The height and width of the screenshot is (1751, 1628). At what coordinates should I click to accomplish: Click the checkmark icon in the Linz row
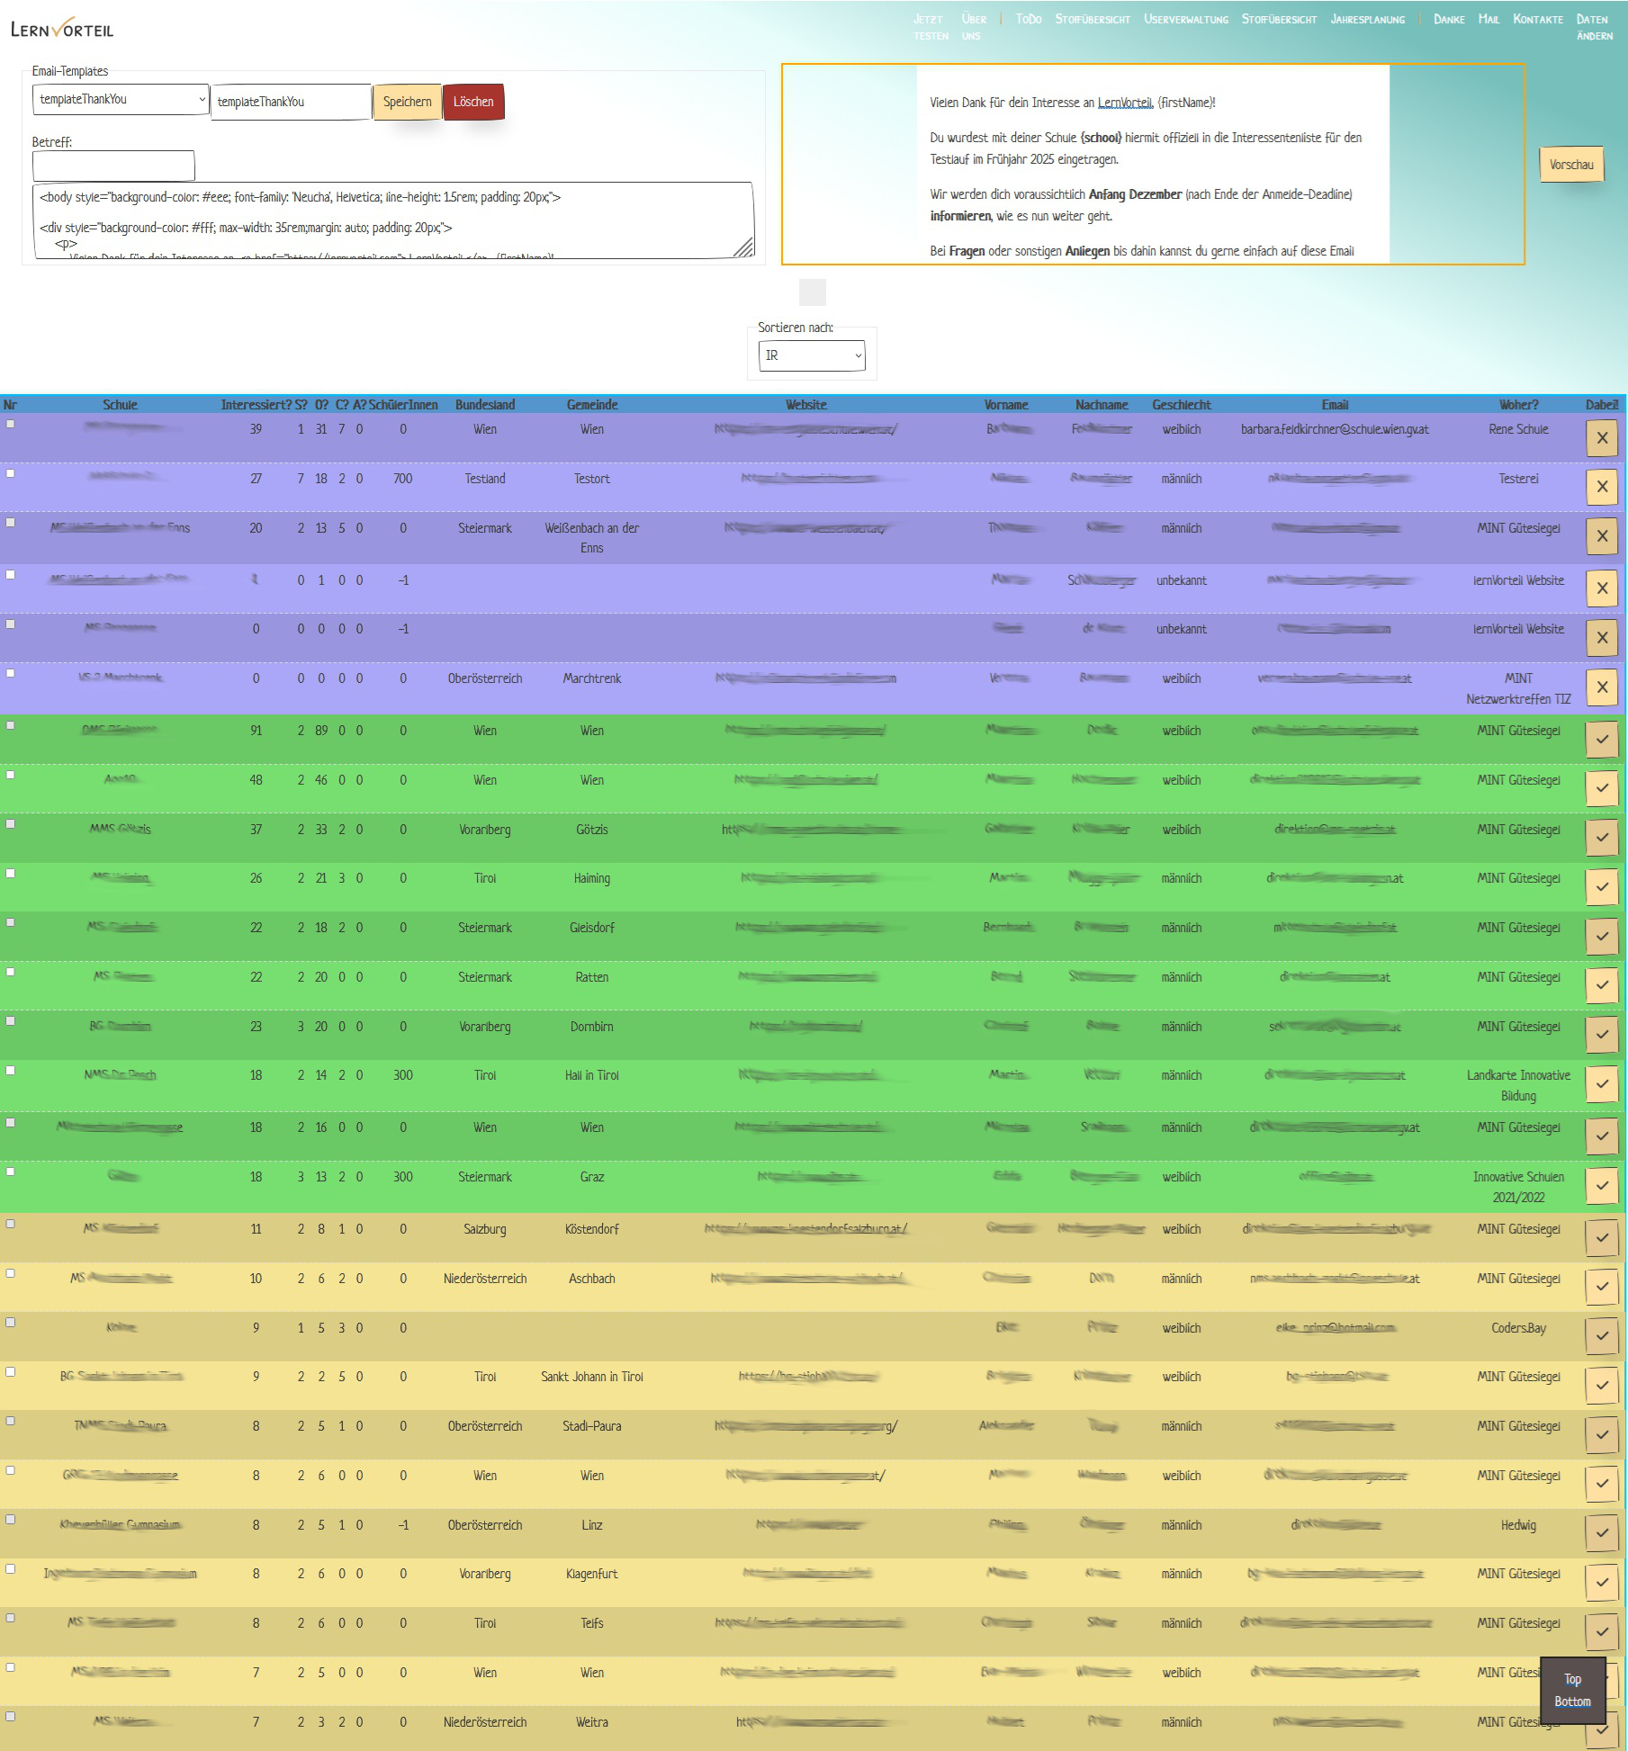pos(1601,1533)
